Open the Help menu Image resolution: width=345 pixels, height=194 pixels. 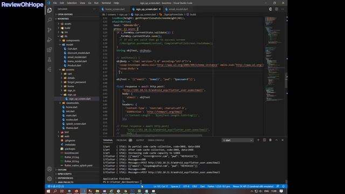click(116, 3)
